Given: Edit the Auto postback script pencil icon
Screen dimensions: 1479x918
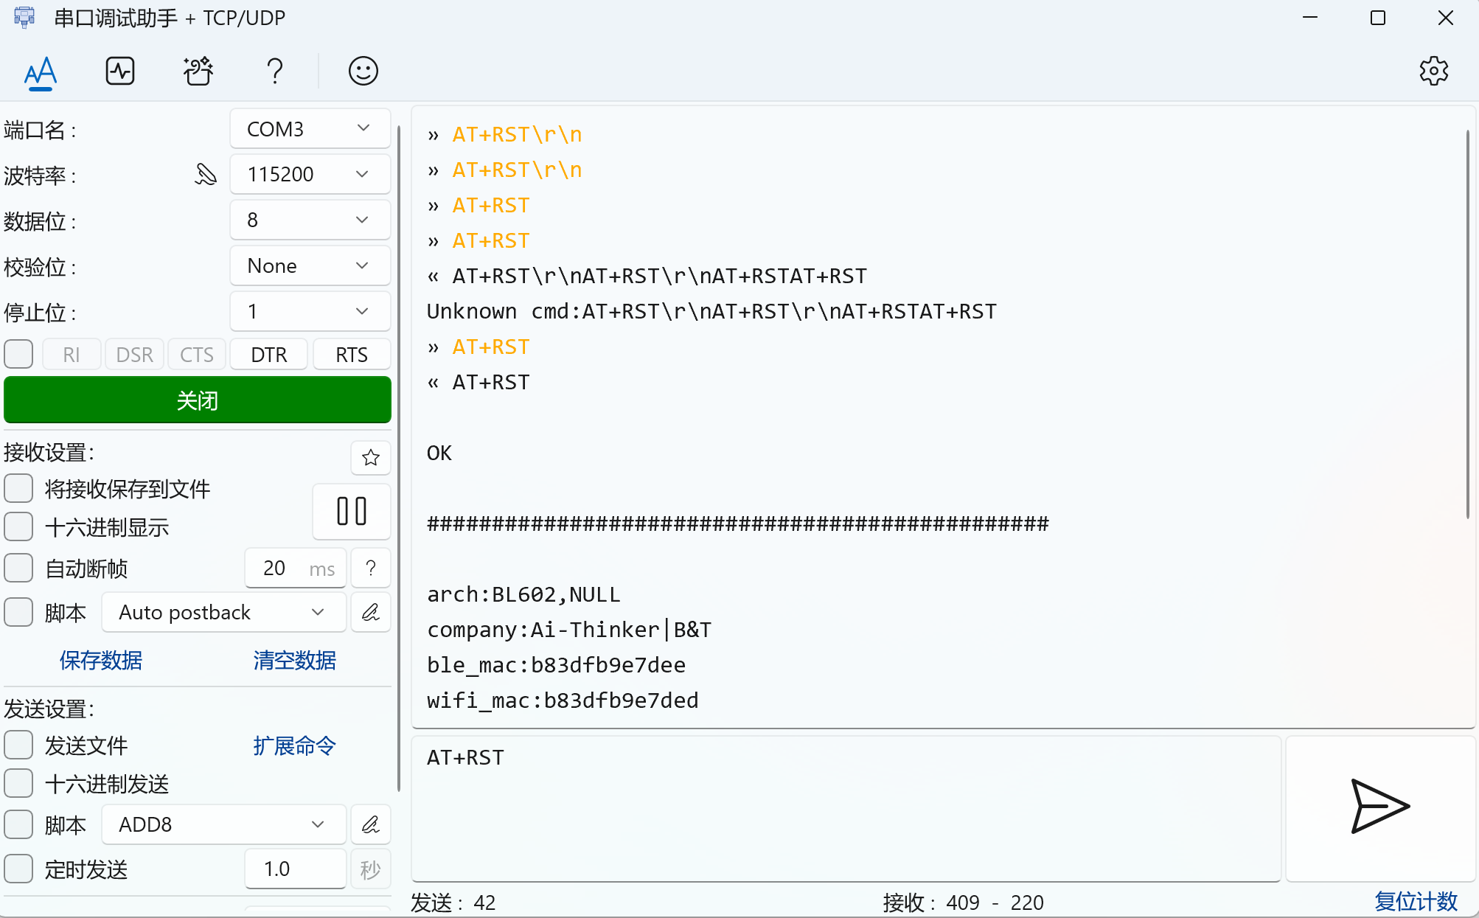Looking at the screenshot, I should (x=371, y=613).
